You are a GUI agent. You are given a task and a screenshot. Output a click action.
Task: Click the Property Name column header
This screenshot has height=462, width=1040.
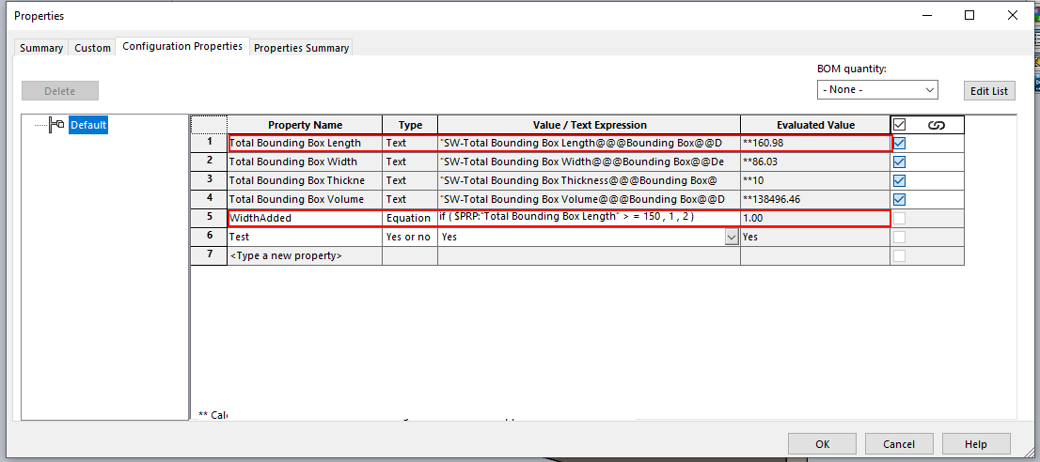pos(305,125)
